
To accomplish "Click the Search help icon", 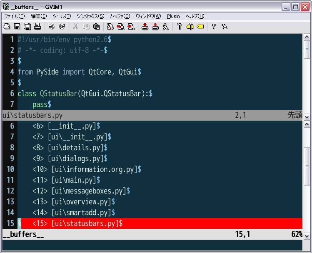I will (225, 27).
